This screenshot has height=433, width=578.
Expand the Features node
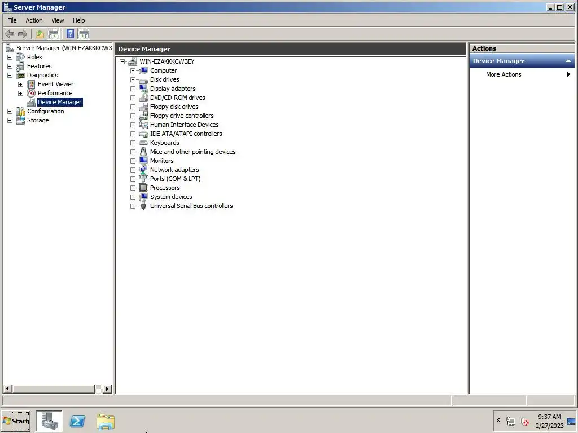(10, 67)
